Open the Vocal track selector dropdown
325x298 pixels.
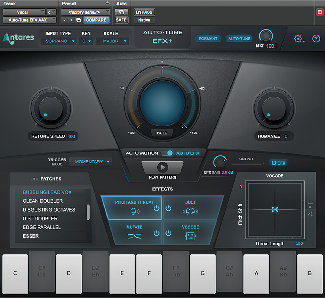pyautogui.click(x=24, y=12)
